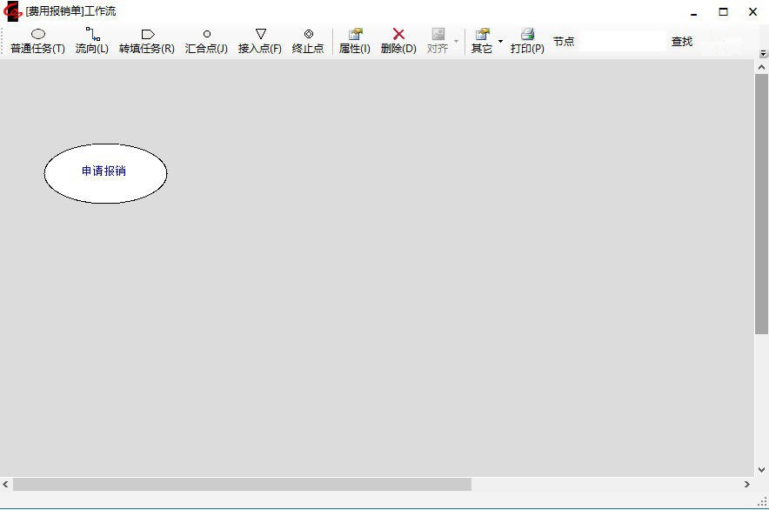The height and width of the screenshot is (510, 769).
Task: Click the 打印(P) printer icon
Action: click(x=527, y=35)
